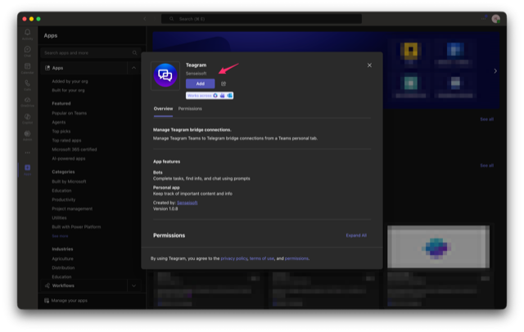The image size is (524, 332).
Task: Open Added by your org
Action: pos(70,81)
